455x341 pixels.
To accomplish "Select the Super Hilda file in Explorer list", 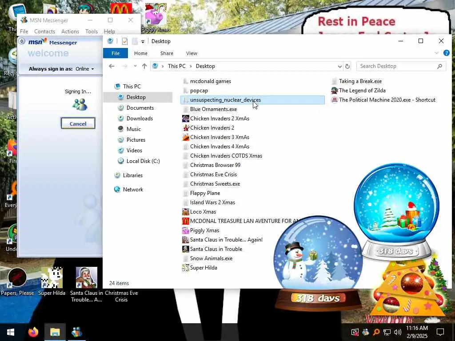I will [204, 268].
